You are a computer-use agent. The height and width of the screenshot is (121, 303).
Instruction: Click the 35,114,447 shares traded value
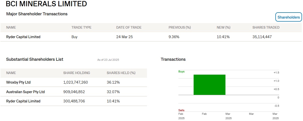tap(262, 37)
